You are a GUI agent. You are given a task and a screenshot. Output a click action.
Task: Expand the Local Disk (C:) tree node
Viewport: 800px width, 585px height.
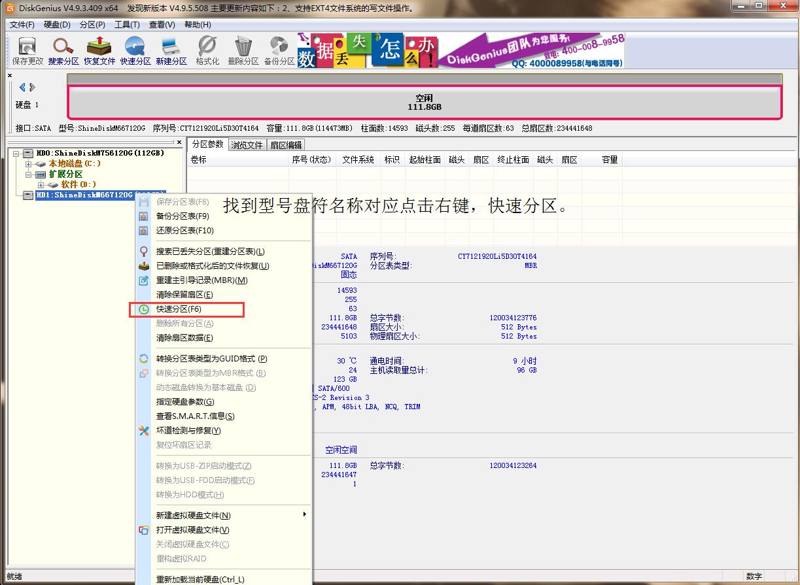tap(28, 163)
